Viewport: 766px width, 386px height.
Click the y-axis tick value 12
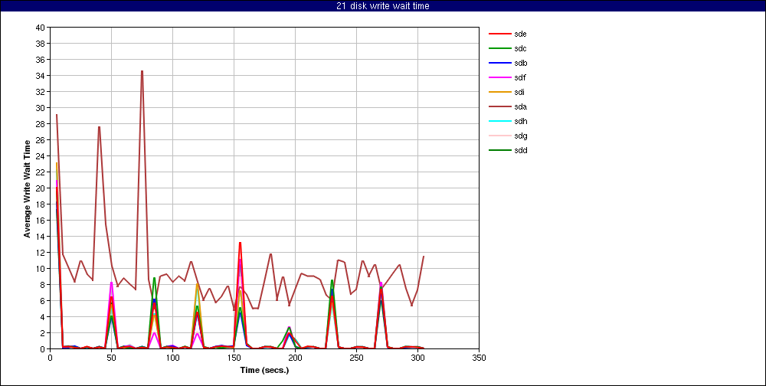[x=41, y=253]
